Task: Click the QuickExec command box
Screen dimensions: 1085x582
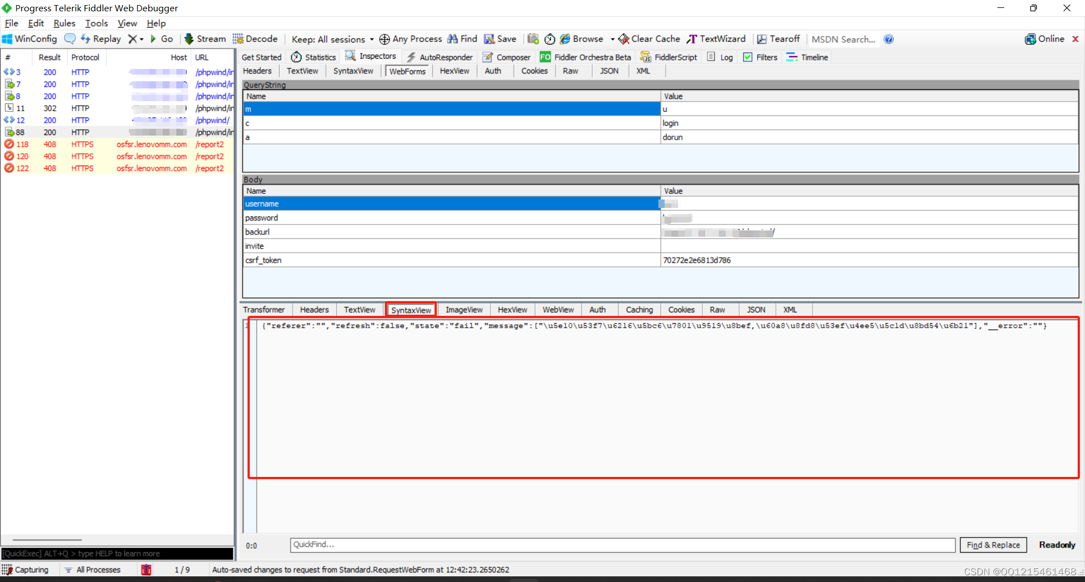Action: click(117, 554)
